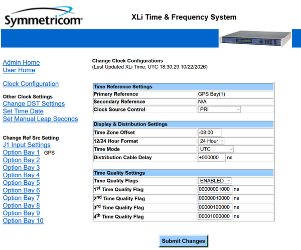Open Option Bay 6 settings

point(21,190)
